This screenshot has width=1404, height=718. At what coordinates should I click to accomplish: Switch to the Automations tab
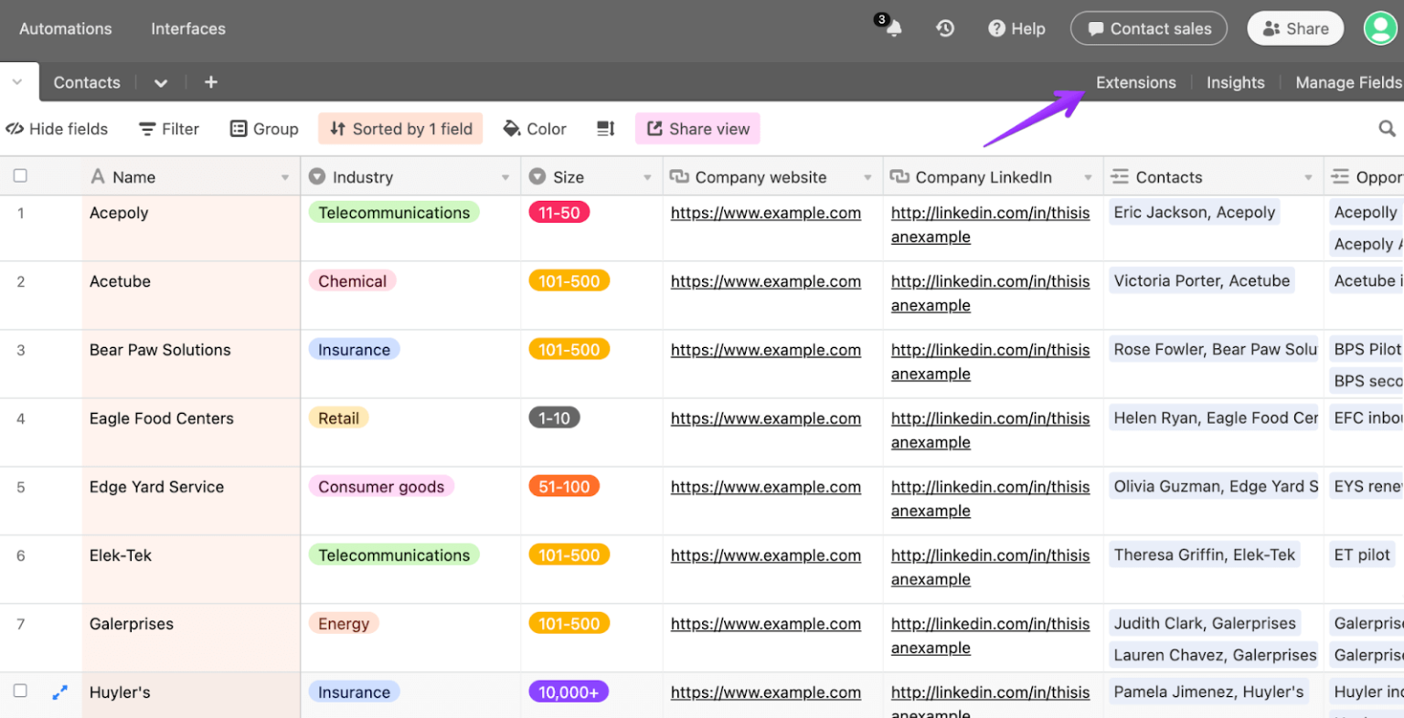click(x=65, y=28)
